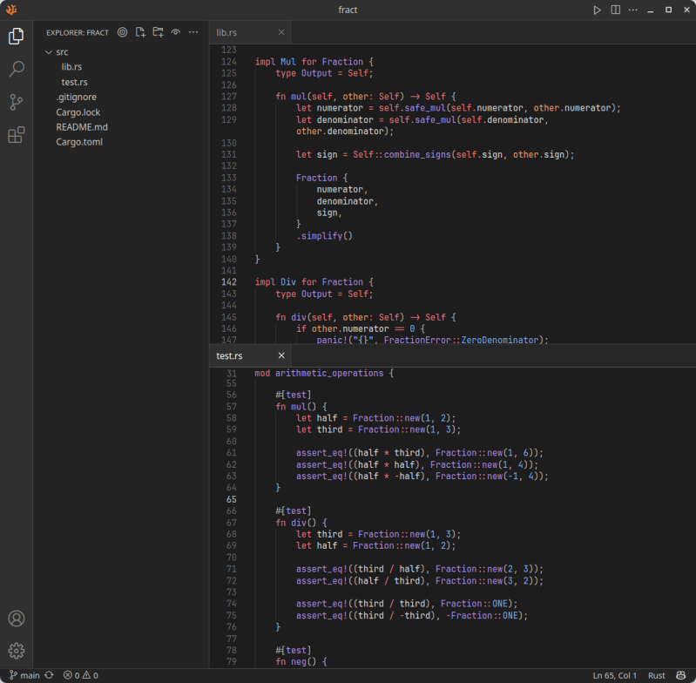This screenshot has width=696, height=683.
Task: Click the fn mul() test definition
Action: pos(301,407)
